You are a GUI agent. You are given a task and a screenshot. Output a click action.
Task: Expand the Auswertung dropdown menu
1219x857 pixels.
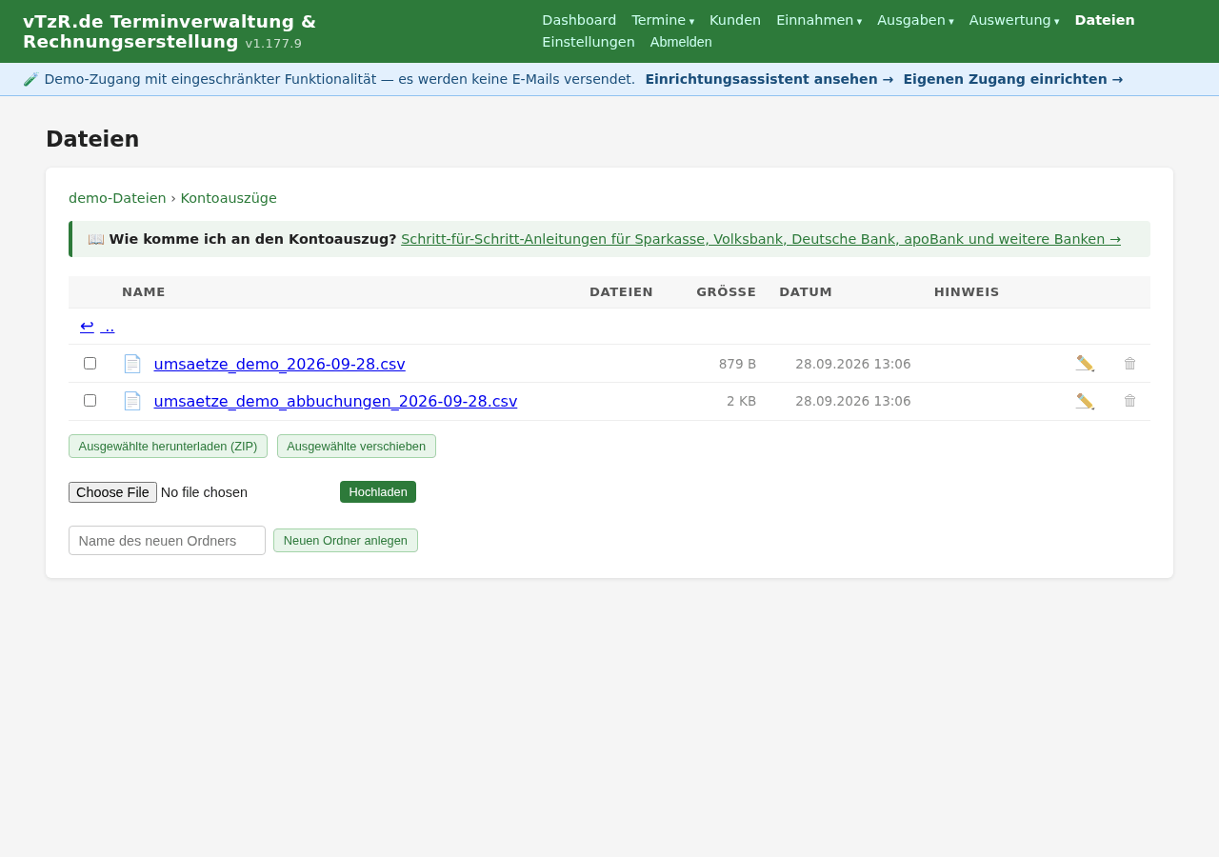1014,20
